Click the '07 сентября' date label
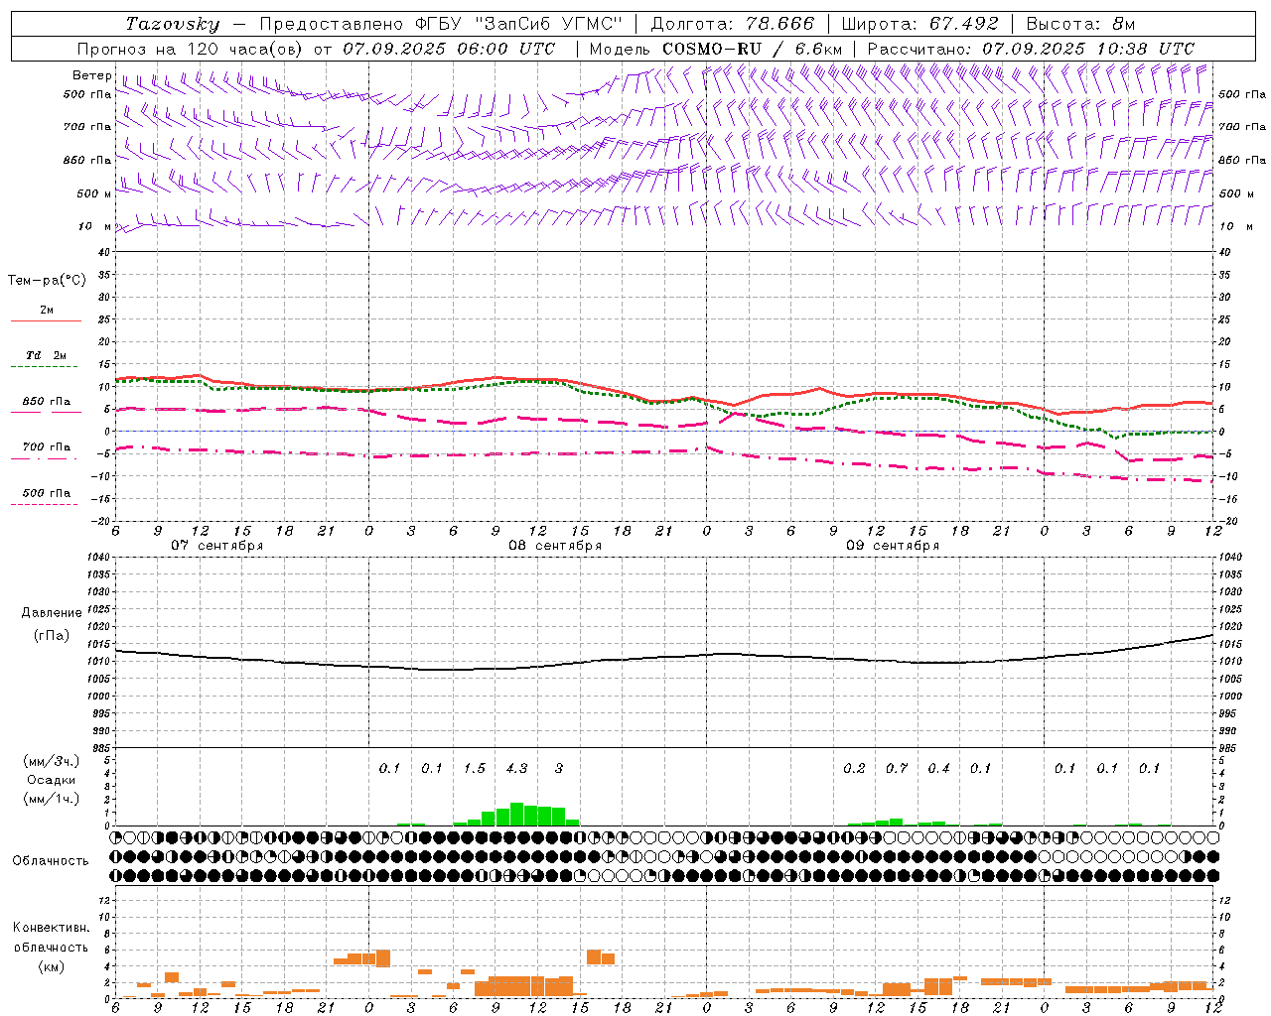The image size is (1271, 1016). [x=217, y=546]
